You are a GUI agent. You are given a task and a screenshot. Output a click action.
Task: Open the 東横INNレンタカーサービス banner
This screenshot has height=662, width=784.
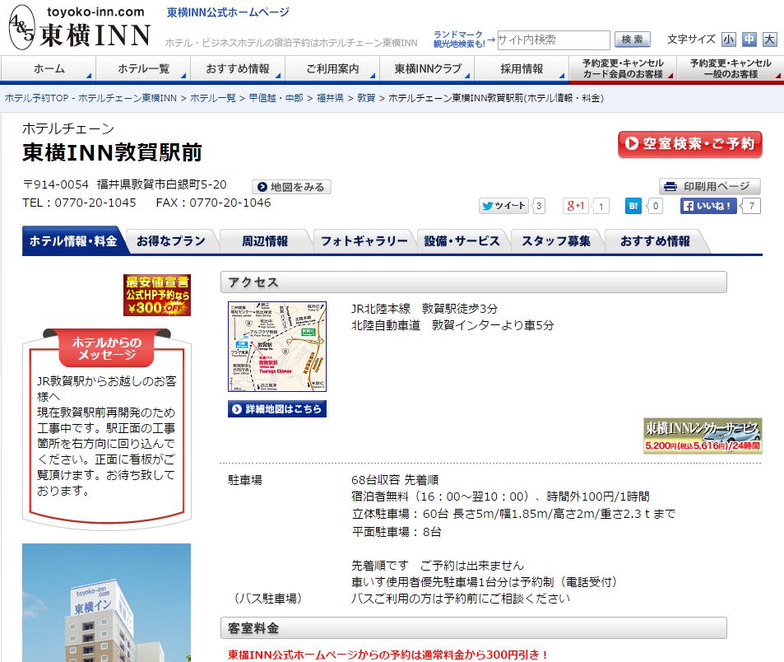[703, 436]
